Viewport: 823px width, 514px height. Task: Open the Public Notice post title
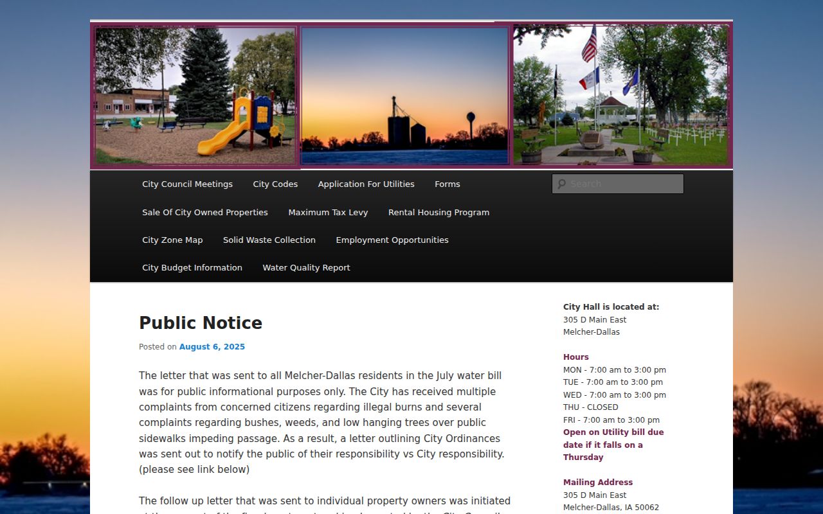coord(201,323)
